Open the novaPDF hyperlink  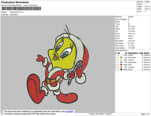pos(69,111)
